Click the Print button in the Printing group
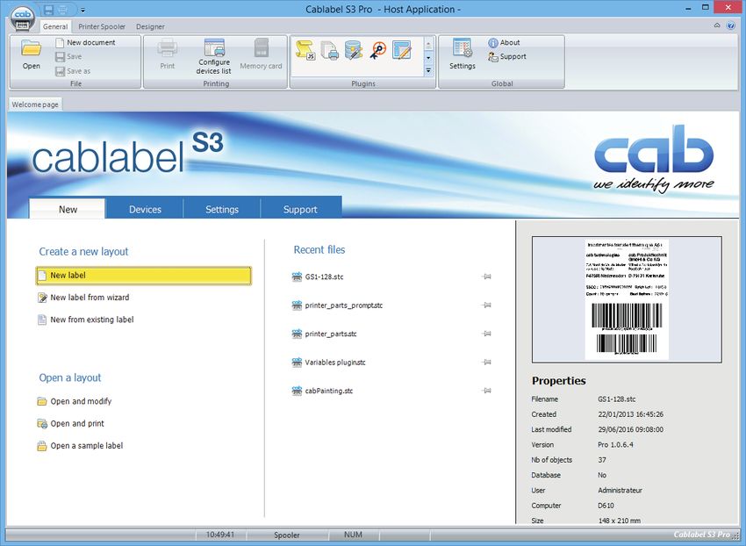This screenshot has width=746, height=546. pyautogui.click(x=167, y=55)
